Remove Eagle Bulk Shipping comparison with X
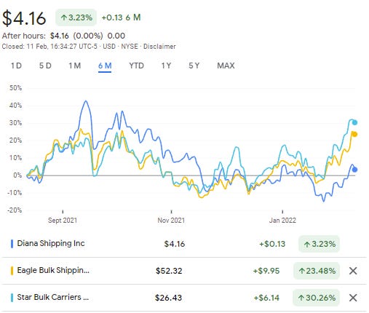Screen dimensions: 369x313 coord(353,271)
